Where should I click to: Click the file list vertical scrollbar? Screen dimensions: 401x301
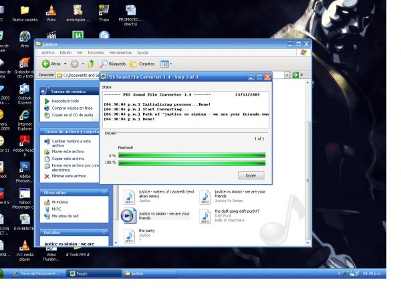pos(307,181)
